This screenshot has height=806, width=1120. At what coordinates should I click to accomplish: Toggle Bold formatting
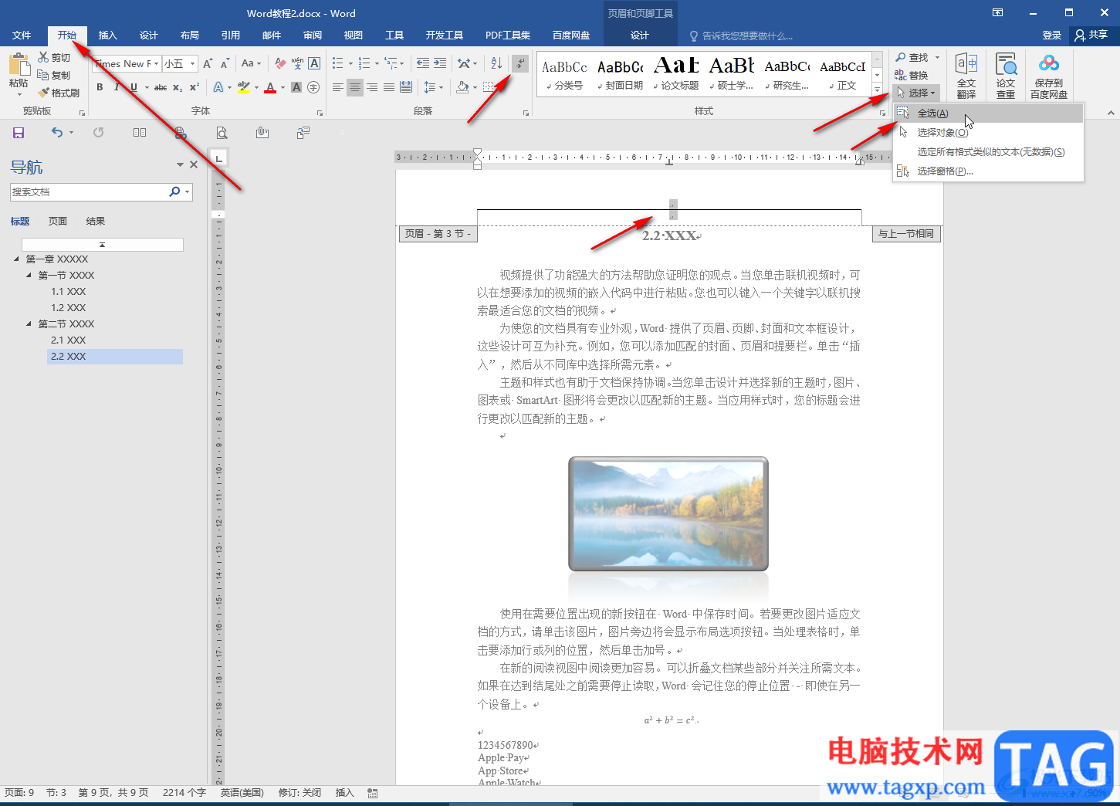(x=100, y=87)
